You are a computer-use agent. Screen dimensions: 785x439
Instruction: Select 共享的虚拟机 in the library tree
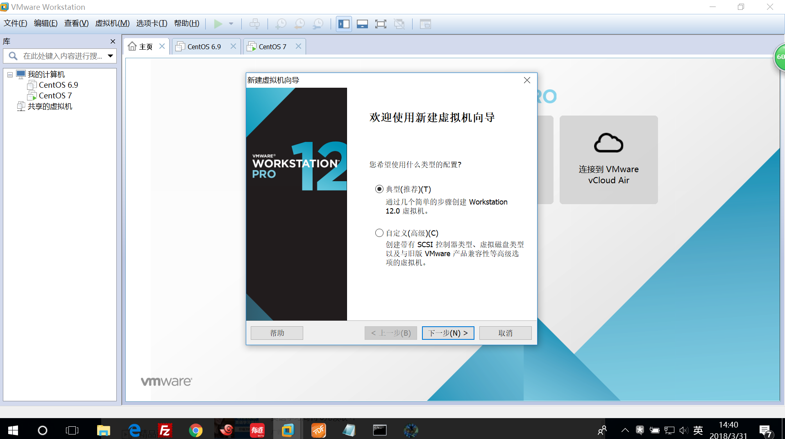pyautogui.click(x=50, y=106)
